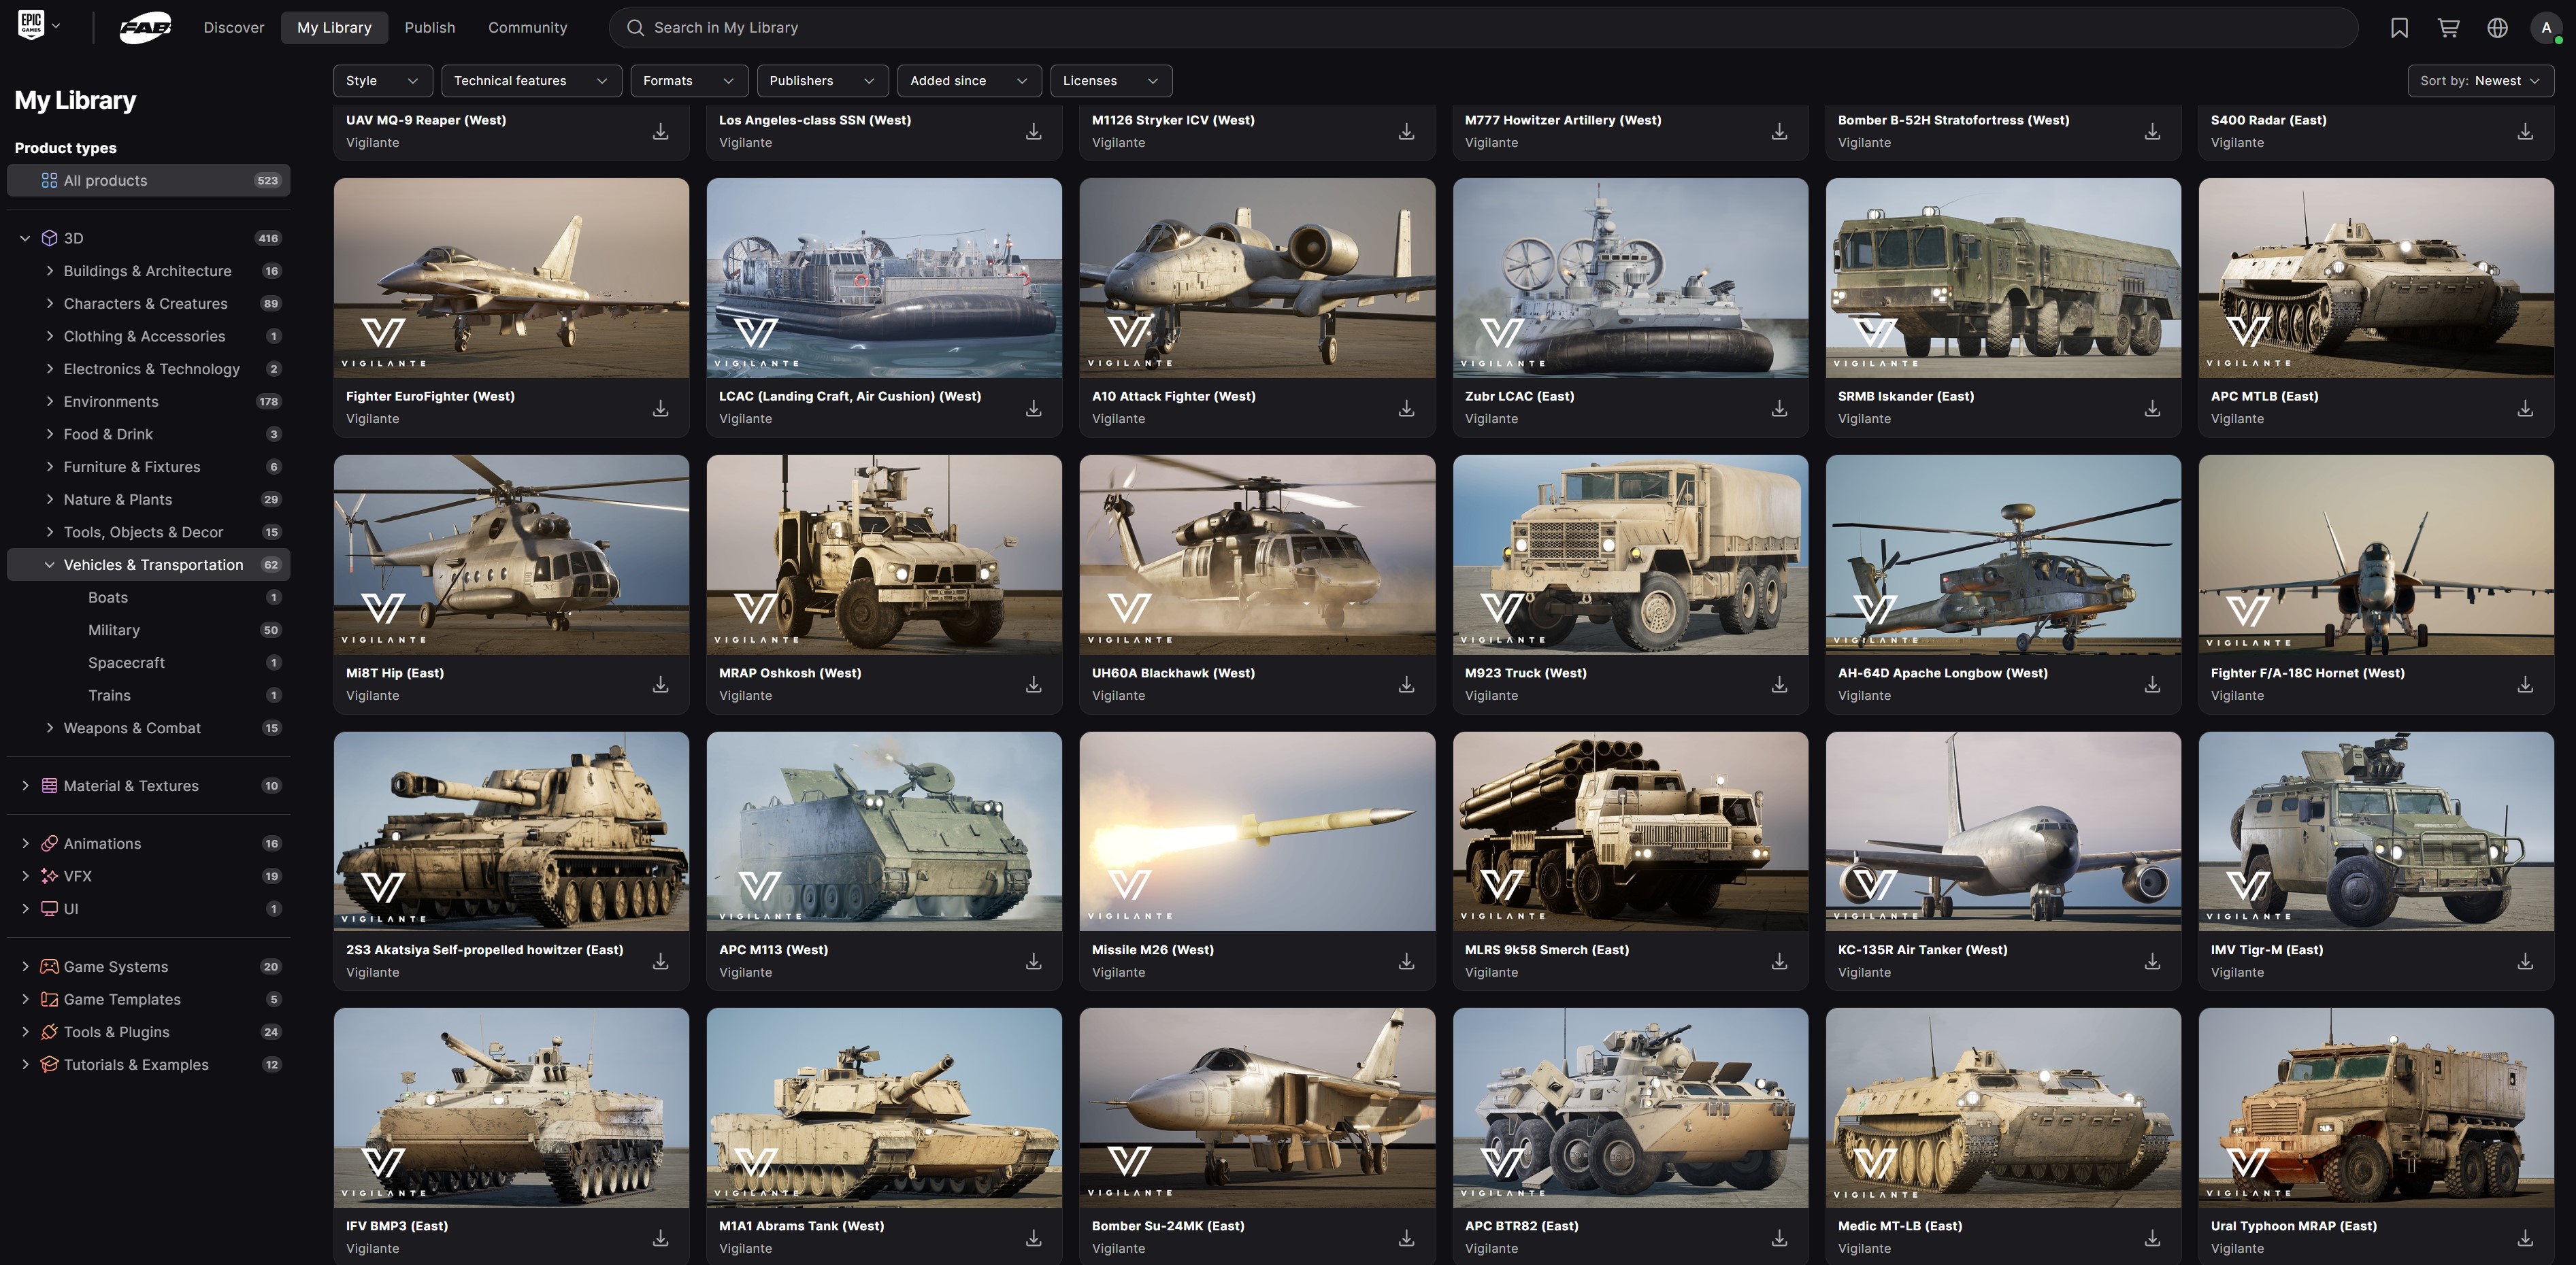2576x1265 pixels.
Task: Download SRMB Iskander (East)
Action: pyautogui.click(x=2153, y=409)
